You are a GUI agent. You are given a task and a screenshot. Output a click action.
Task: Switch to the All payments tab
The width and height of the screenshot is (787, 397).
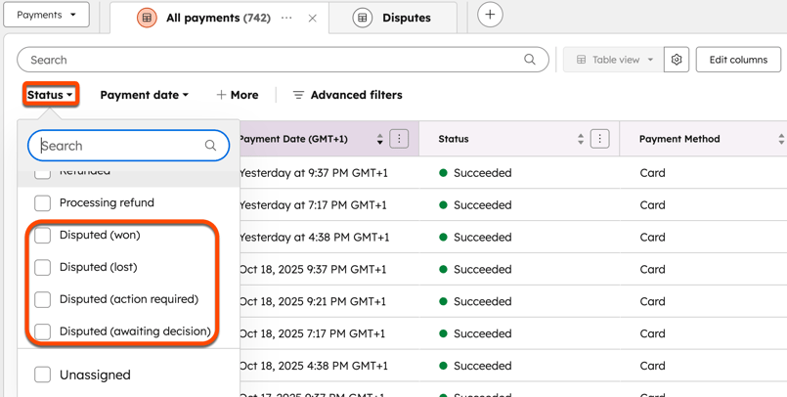218,18
